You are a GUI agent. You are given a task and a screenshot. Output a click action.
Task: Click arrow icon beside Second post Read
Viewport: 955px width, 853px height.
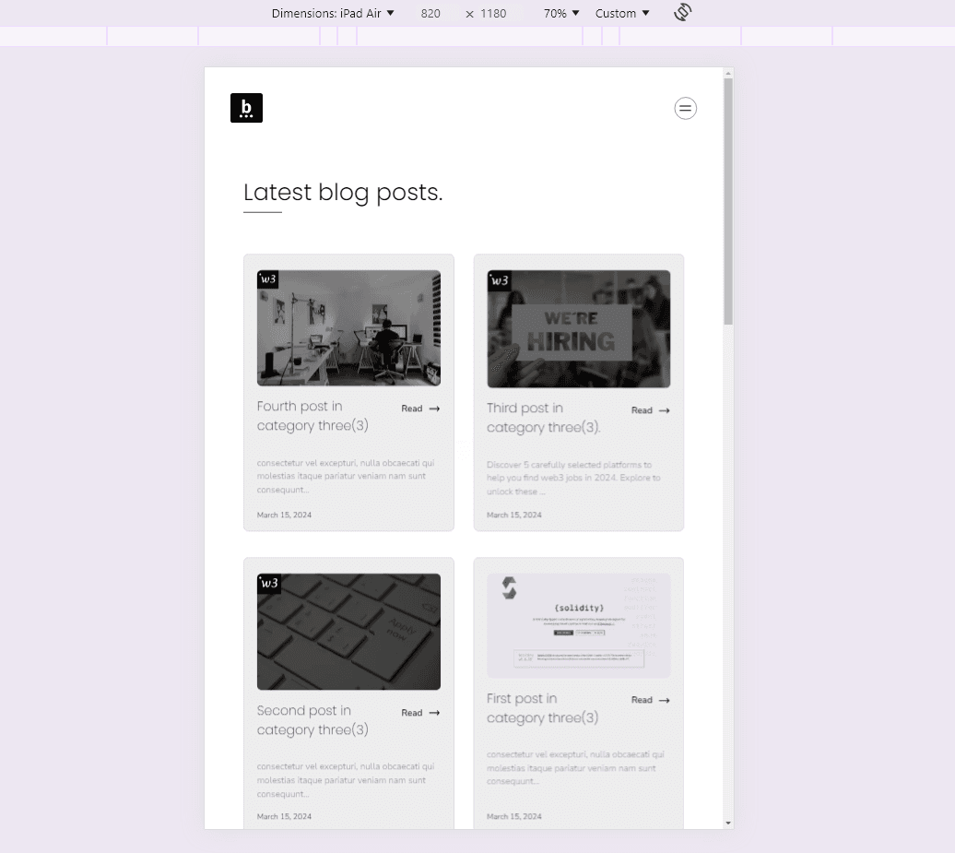(x=434, y=713)
